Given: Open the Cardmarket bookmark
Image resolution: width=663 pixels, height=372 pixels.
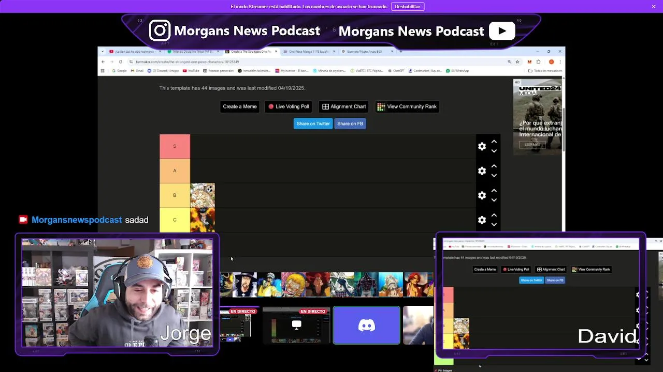Looking at the screenshot, I should [x=425, y=71].
